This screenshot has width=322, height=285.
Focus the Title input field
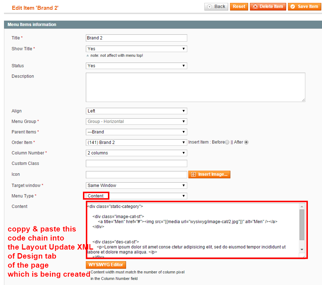[x=136, y=38]
